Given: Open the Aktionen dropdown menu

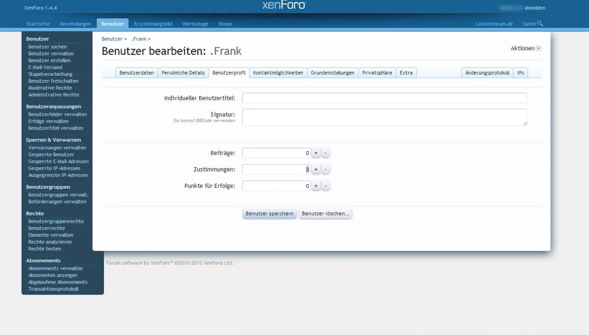Looking at the screenshot, I should coord(525,48).
